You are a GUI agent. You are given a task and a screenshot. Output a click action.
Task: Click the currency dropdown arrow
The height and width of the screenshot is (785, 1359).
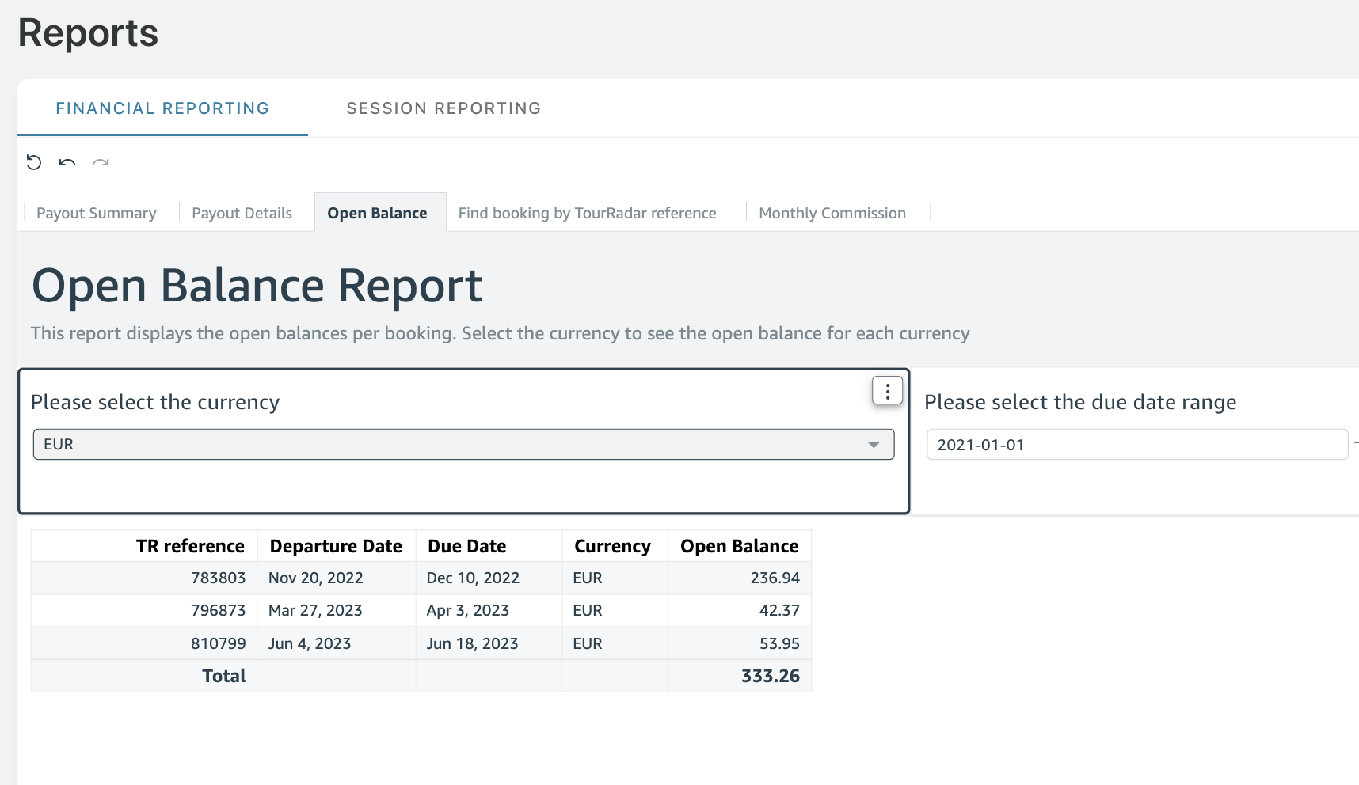874,445
